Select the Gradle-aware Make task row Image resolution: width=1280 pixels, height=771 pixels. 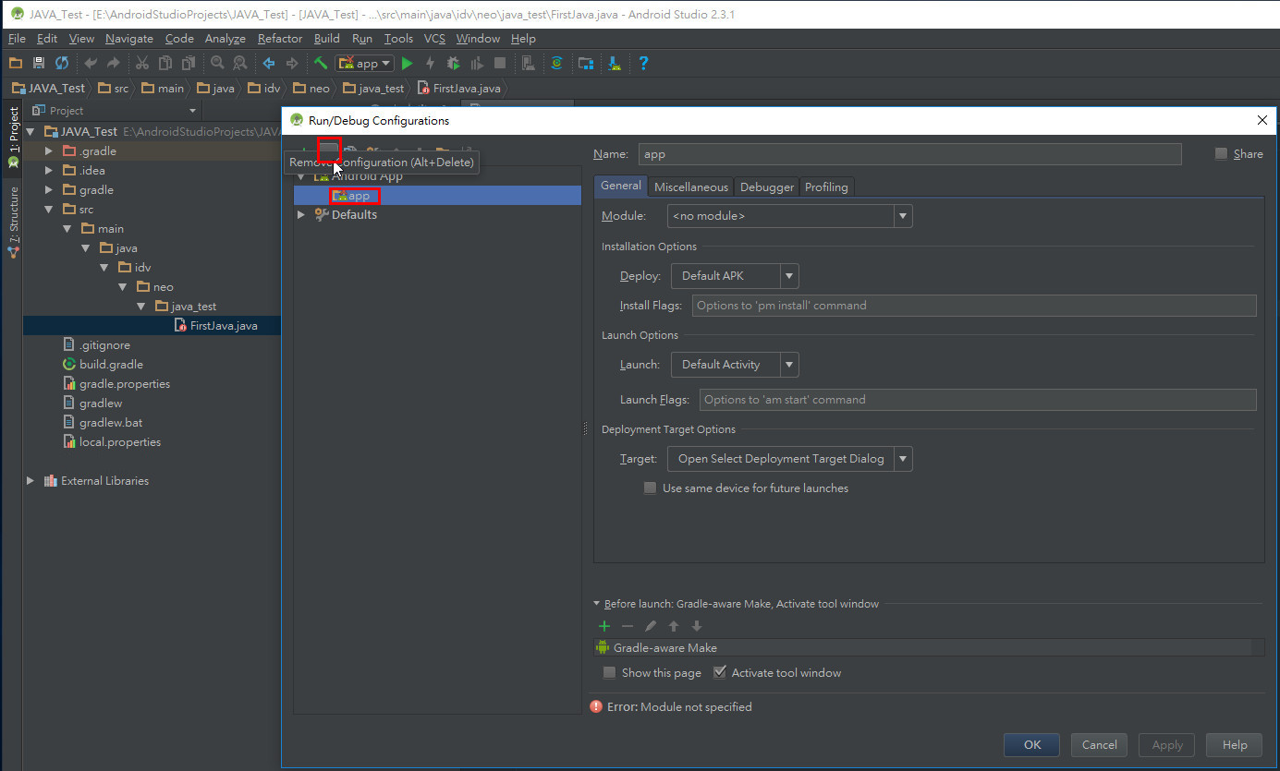[929, 647]
